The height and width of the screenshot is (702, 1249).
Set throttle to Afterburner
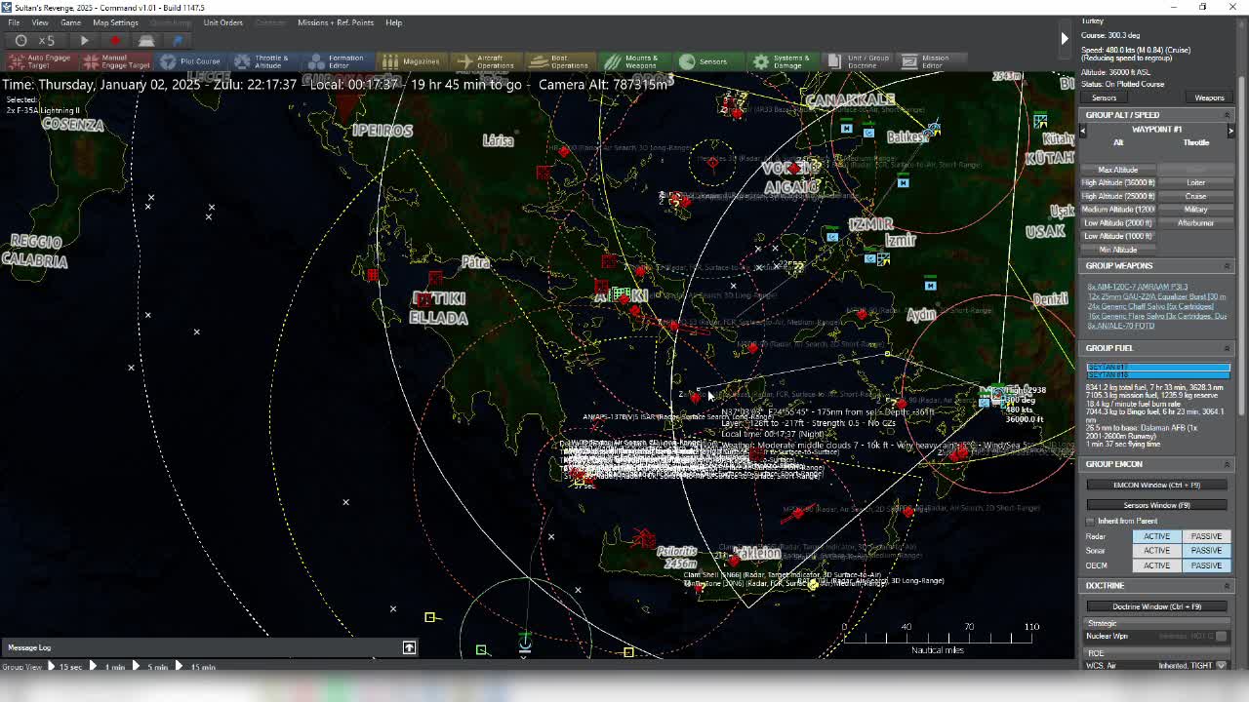[x=1195, y=222]
